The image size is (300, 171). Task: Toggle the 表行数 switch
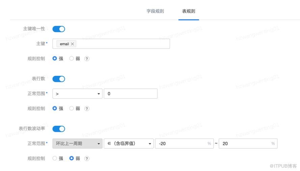pyautogui.click(x=59, y=79)
